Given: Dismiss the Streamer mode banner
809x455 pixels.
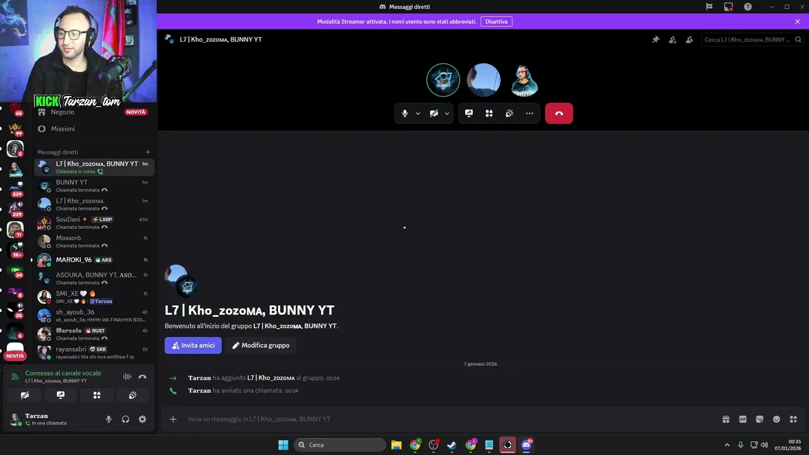Looking at the screenshot, I should tap(798, 21).
